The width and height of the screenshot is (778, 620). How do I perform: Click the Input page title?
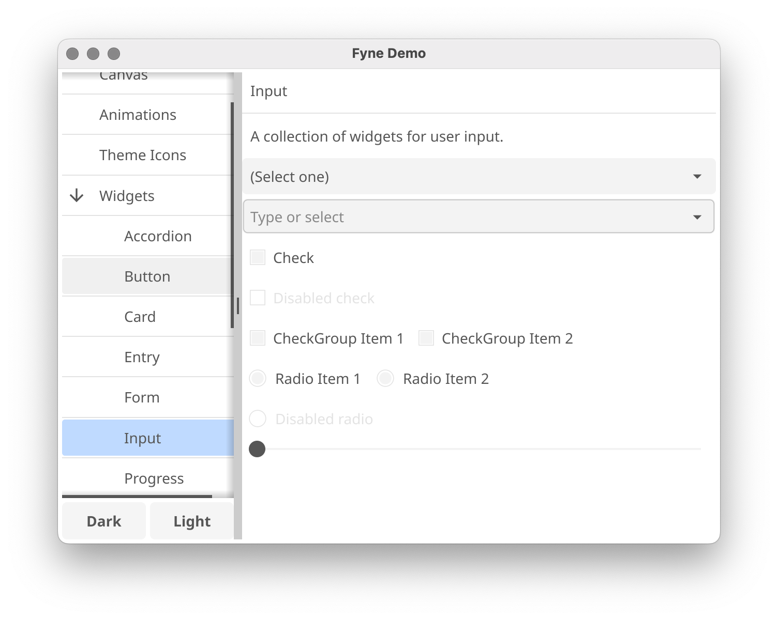point(268,91)
